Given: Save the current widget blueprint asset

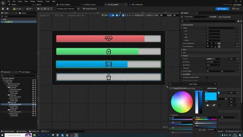Looking at the screenshot, I should [x=3, y=9].
